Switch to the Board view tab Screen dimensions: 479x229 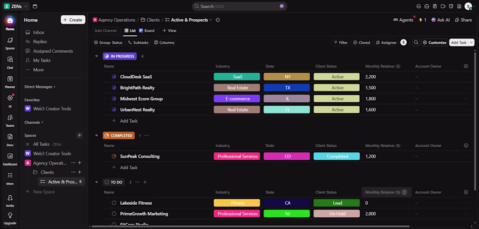point(147,30)
